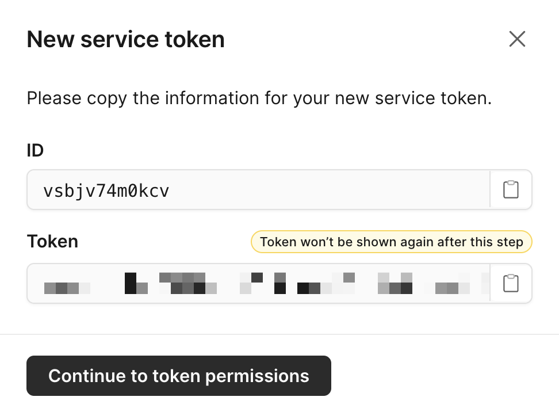Click the yellow token warning pill
Image resolution: width=559 pixels, height=412 pixels.
(392, 242)
